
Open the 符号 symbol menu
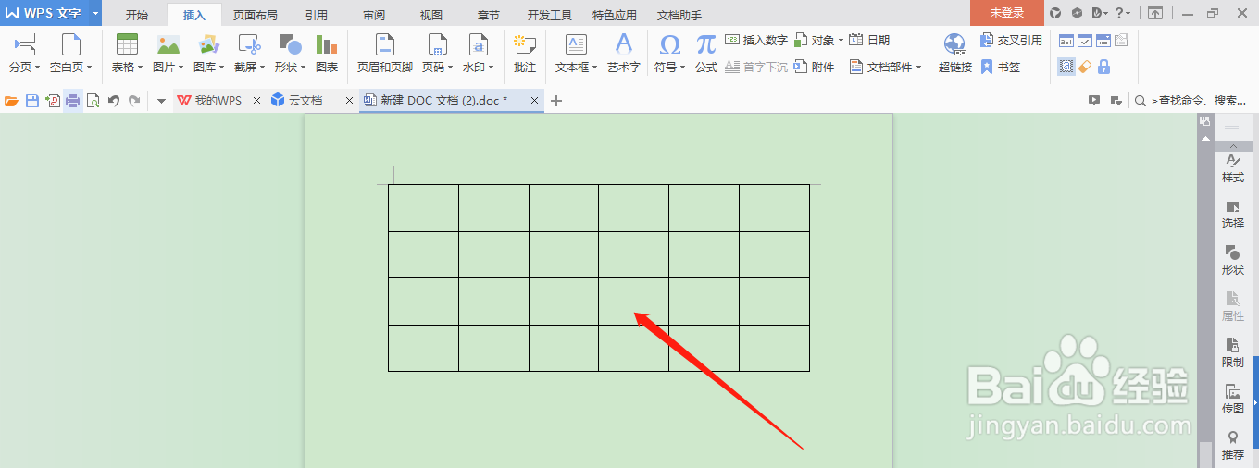[669, 55]
